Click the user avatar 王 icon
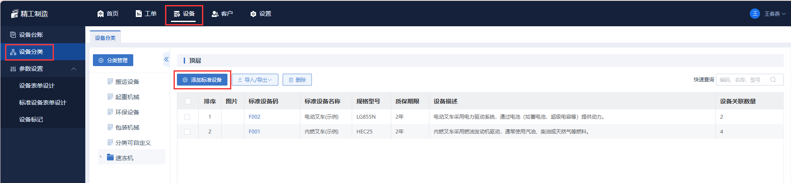The width and height of the screenshot is (791, 183). click(755, 14)
